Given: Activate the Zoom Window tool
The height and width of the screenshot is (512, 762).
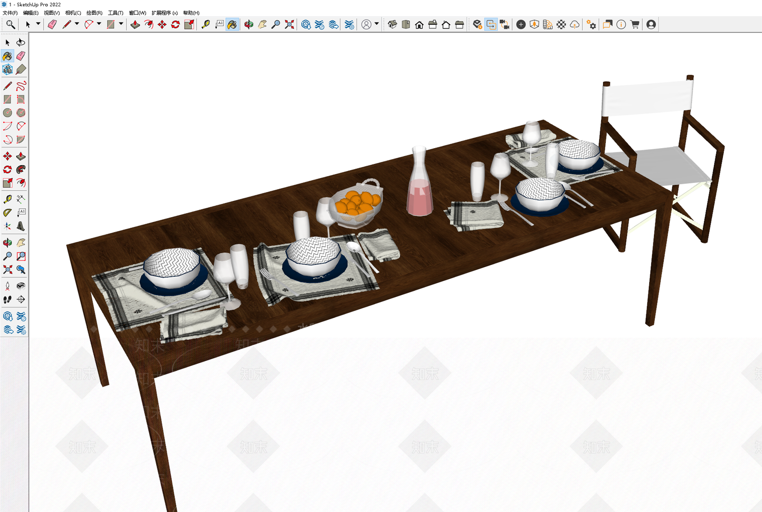Looking at the screenshot, I should (x=21, y=256).
